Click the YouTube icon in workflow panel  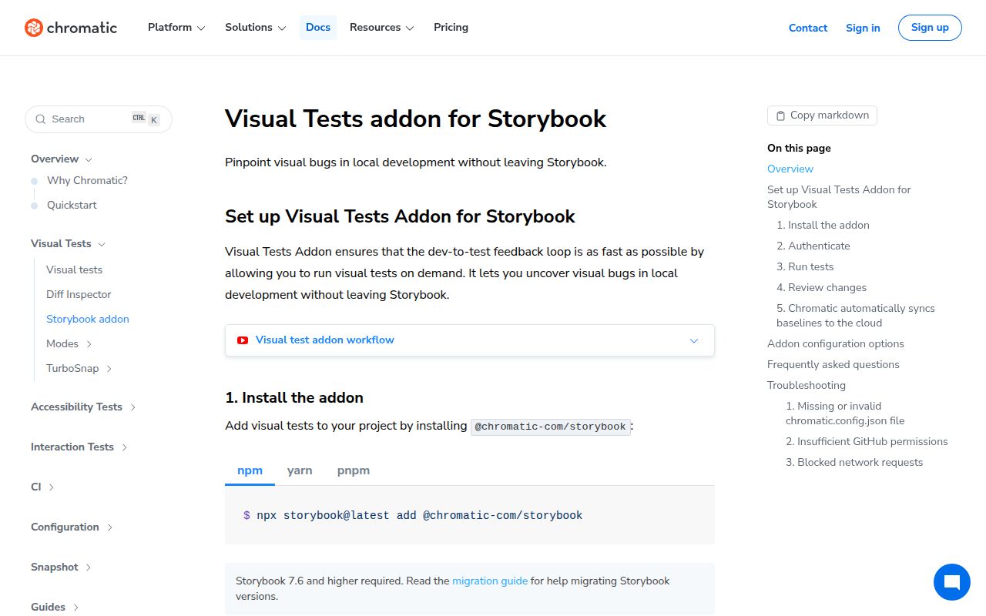243,340
